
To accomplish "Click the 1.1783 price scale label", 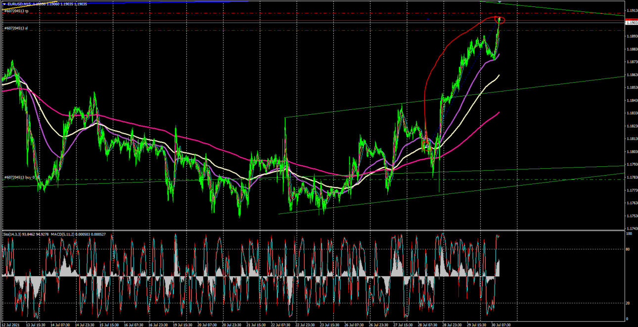I will click(632, 177).
